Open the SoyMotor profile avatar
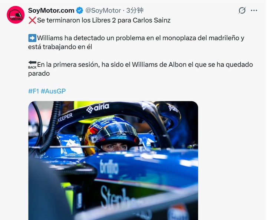 coord(16,15)
